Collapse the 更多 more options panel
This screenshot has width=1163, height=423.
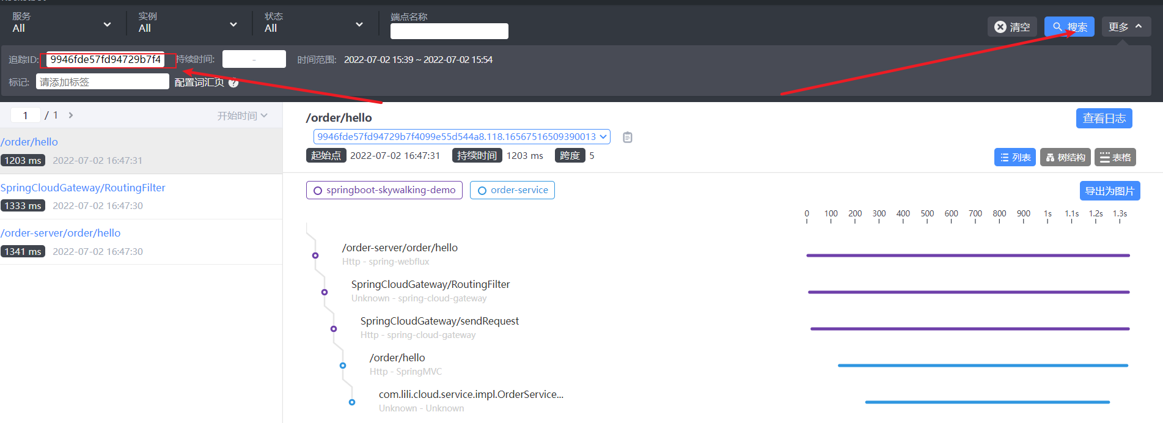1126,27
